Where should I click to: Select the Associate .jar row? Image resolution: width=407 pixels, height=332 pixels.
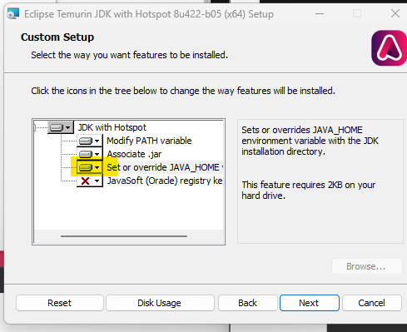pos(134,154)
